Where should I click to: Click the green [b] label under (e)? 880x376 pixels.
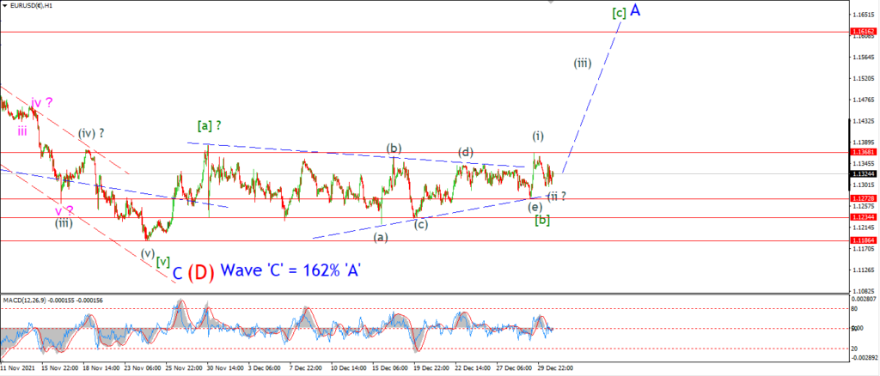pos(542,221)
